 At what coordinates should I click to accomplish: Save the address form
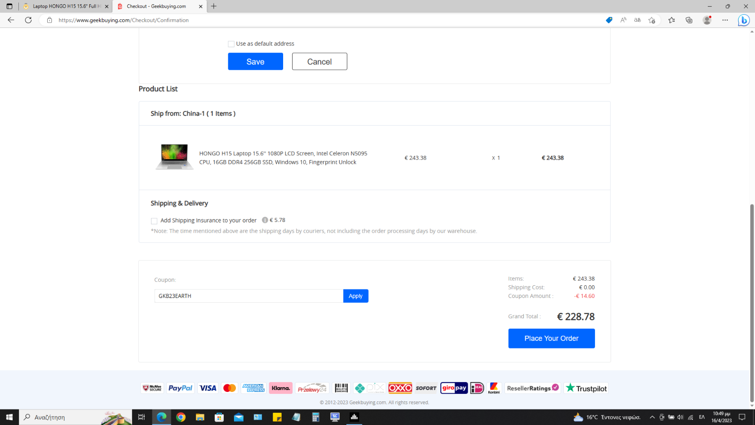click(255, 61)
